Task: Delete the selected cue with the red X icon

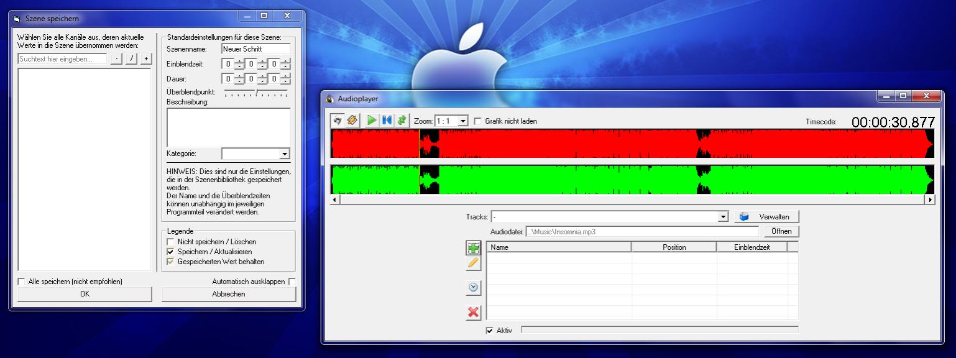Action: click(474, 313)
